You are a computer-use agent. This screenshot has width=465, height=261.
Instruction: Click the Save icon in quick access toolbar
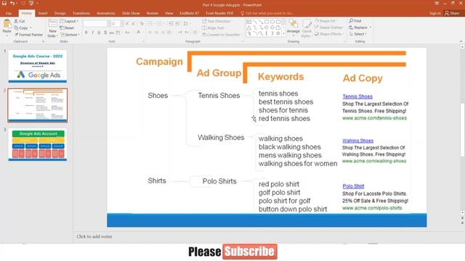click(x=4, y=3)
